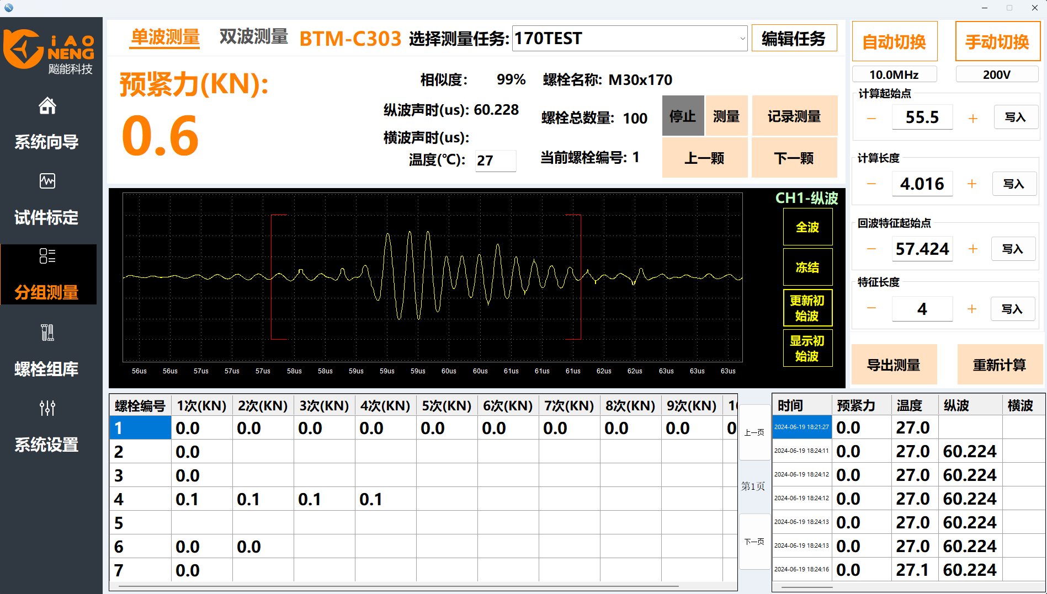This screenshot has height=594, width=1047.
Task: Increase 计算起始点 with plus icon
Action: coord(973,117)
